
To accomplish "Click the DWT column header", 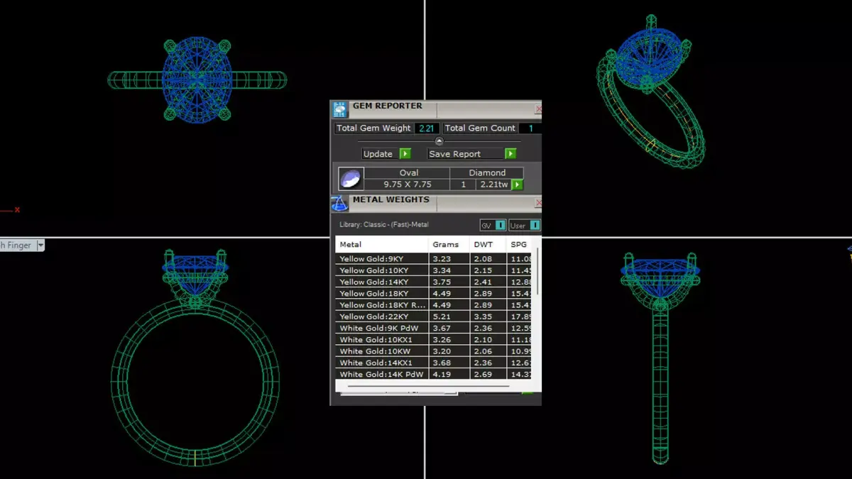I will tap(488, 244).
